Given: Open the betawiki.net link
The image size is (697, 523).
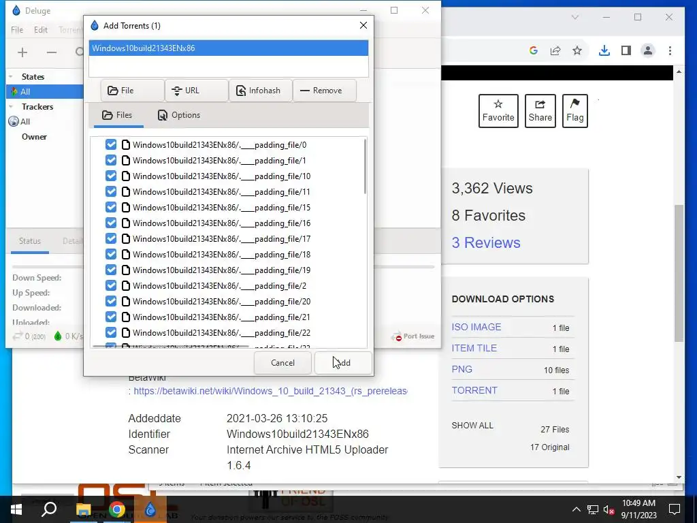Looking at the screenshot, I should pyautogui.click(x=270, y=391).
